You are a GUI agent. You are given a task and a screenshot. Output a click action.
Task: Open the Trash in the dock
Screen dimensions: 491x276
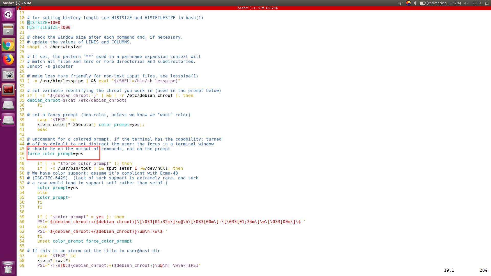[x=8, y=268]
